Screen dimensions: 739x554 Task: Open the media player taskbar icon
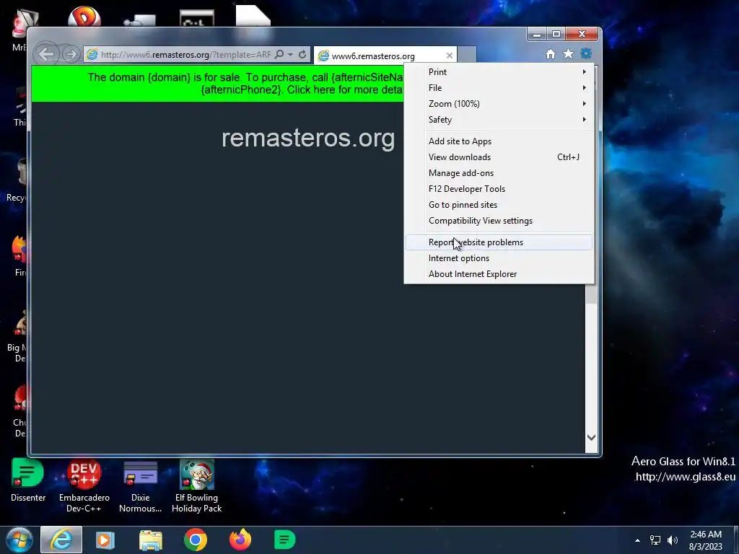click(105, 540)
